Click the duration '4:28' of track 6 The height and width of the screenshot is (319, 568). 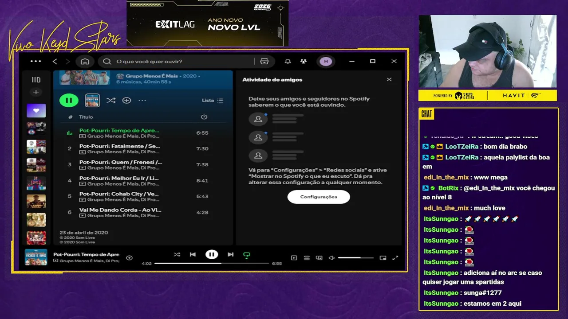click(202, 212)
